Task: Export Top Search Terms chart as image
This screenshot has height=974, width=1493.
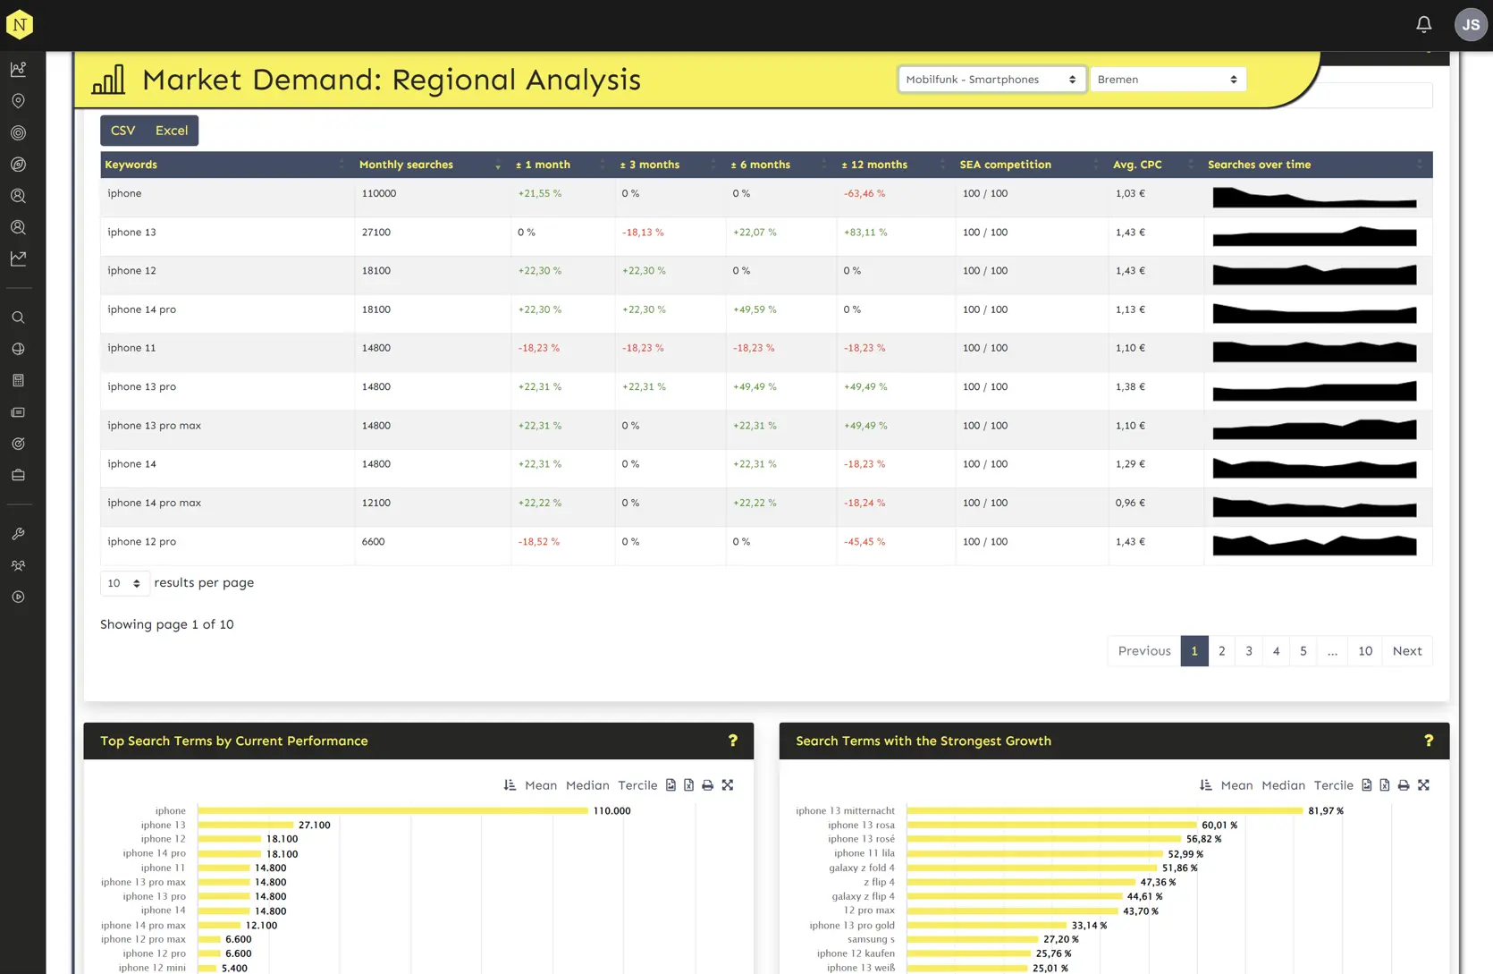Action: coord(671,785)
